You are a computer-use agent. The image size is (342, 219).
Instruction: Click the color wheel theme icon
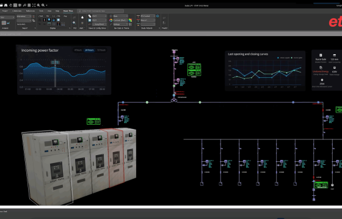point(111,20)
